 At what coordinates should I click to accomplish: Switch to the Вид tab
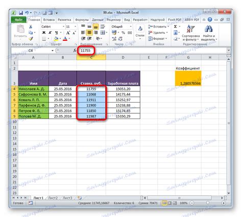tap(127, 20)
